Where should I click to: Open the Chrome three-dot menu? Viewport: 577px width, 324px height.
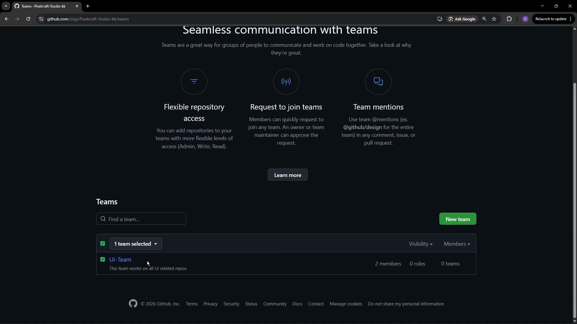tap(570, 19)
